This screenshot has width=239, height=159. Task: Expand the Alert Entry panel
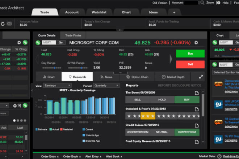pyautogui.click(x=93, y=156)
